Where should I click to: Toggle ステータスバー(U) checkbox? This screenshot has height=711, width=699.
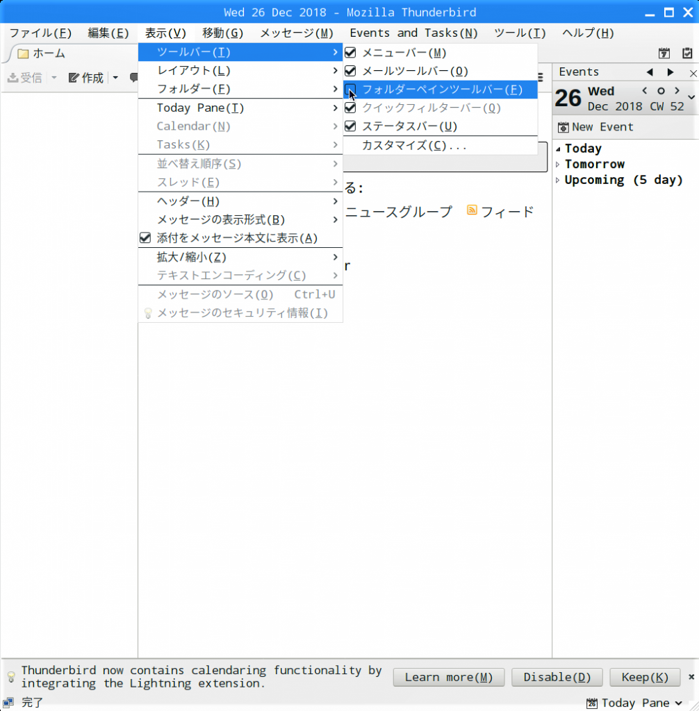coord(350,126)
